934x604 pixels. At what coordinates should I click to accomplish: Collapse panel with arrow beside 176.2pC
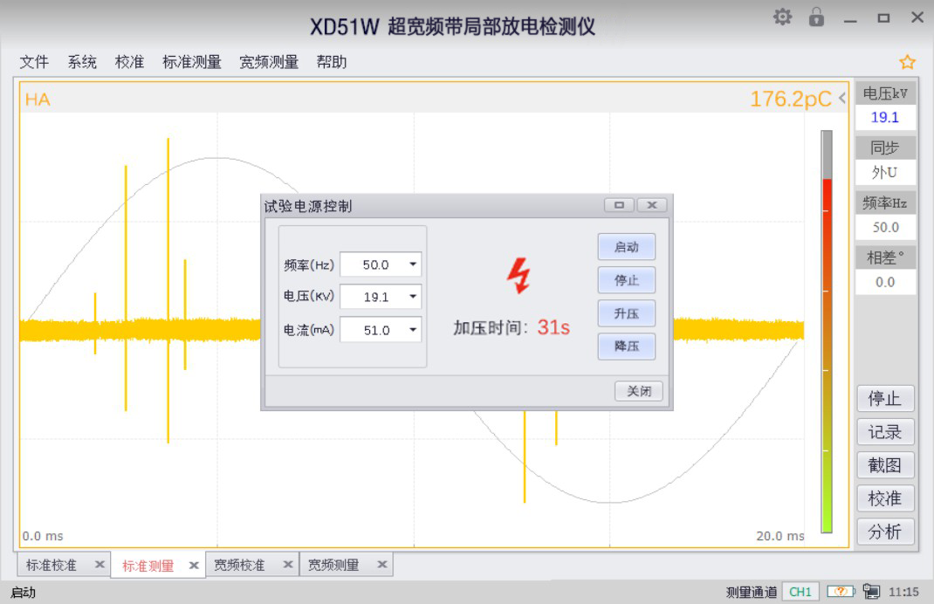point(842,99)
